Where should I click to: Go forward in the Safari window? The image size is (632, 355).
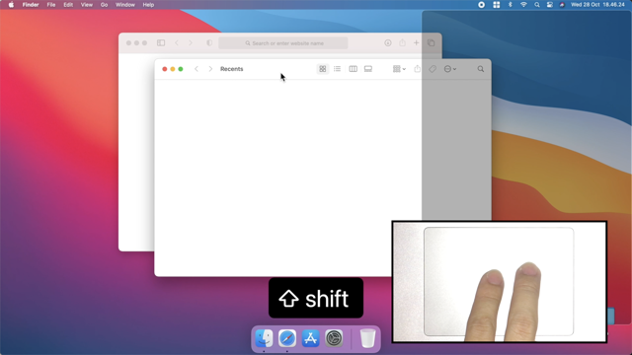(191, 42)
